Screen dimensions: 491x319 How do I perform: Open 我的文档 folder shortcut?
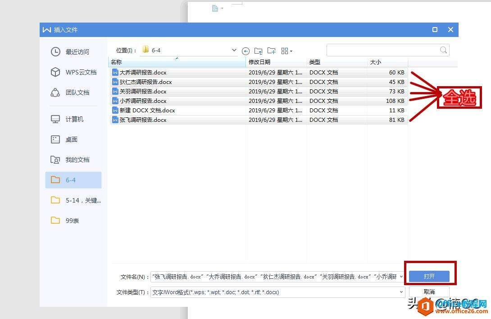[73, 160]
